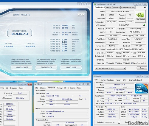Open the Validation tab in GPU-Z

(x=117, y=7)
